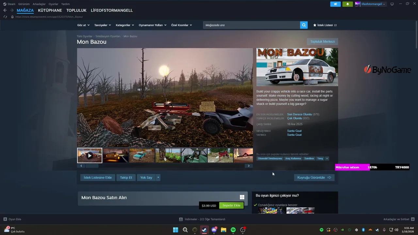Viewport: 418px width, 235px height.
Task: Select the teal pickup truck thumbnail
Action: [x=142, y=155]
